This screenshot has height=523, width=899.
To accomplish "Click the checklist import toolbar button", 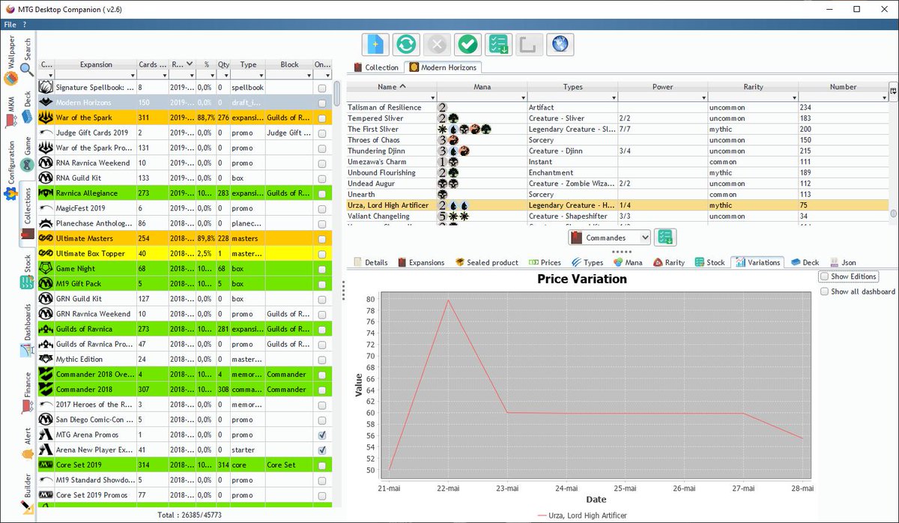I will pyautogui.click(x=498, y=45).
